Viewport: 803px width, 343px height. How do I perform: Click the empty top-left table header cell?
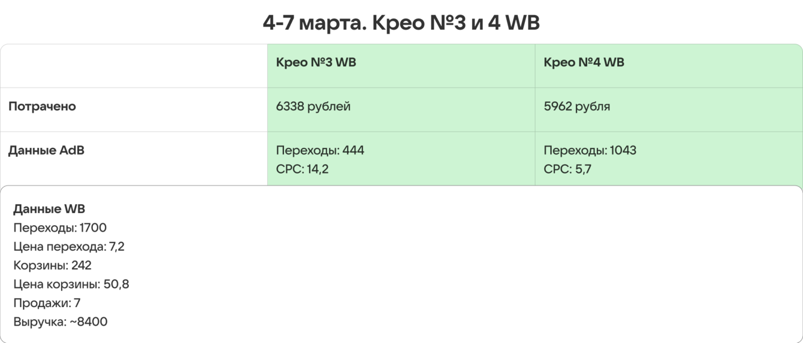(x=134, y=66)
